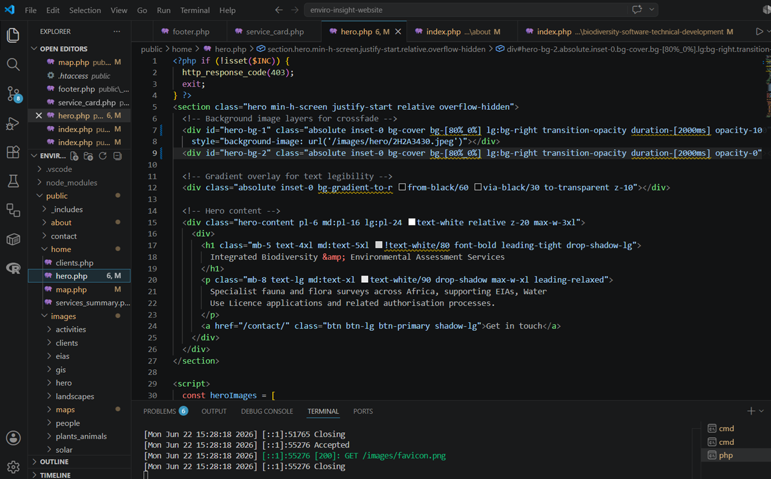Open the new terminal launch profile dropdown
This screenshot has height=479, width=771.
[761, 411]
